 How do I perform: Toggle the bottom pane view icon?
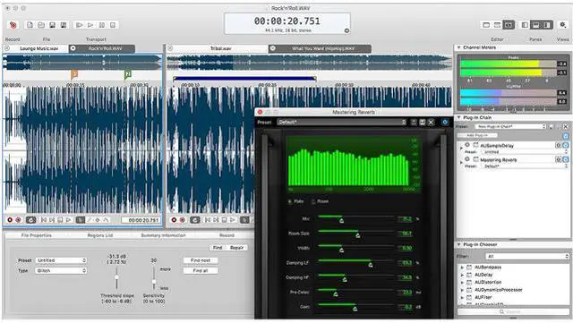[535, 25]
